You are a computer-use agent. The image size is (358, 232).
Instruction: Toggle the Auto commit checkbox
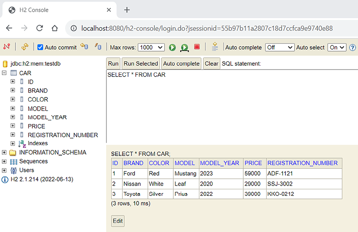[40, 47]
